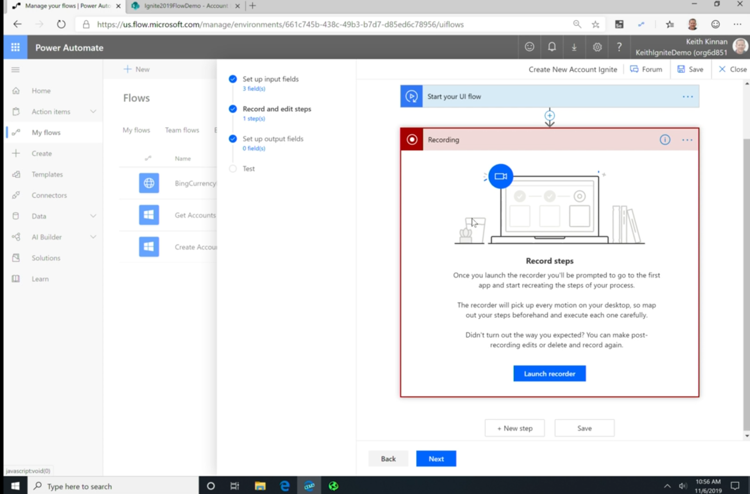
Task: Click the Launch recorder button
Action: (x=549, y=373)
